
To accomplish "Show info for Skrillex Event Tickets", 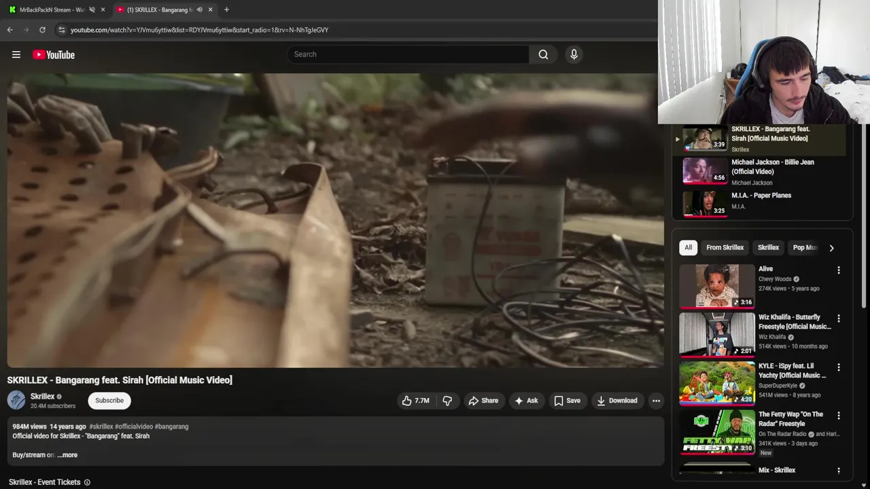I will pyautogui.click(x=87, y=482).
